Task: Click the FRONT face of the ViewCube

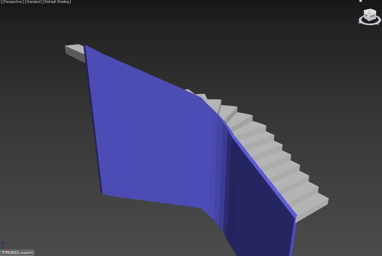Action: point(372,16)
